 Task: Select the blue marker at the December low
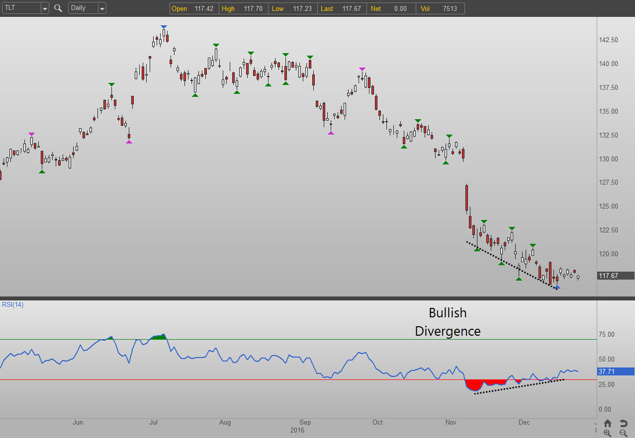point(557,288)
